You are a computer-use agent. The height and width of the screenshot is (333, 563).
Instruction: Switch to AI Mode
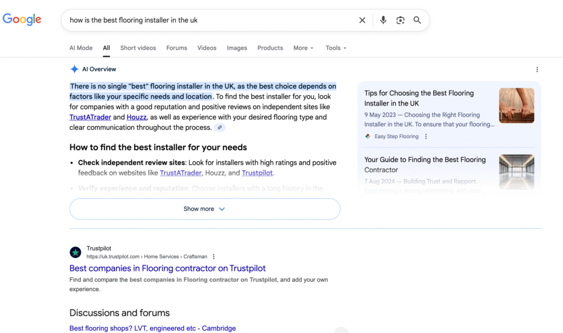pos(81,48)
